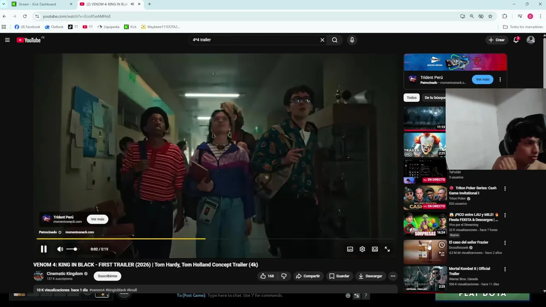Open Triton Poker Series live video title
This screenshot has height=307, width=546.
[473, 191]
